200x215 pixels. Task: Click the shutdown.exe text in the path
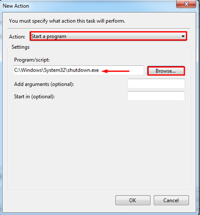point(83,70)
